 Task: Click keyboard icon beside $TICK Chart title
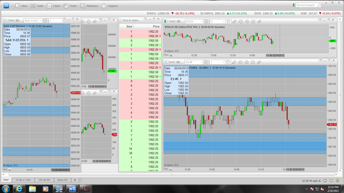pos(179,21)
